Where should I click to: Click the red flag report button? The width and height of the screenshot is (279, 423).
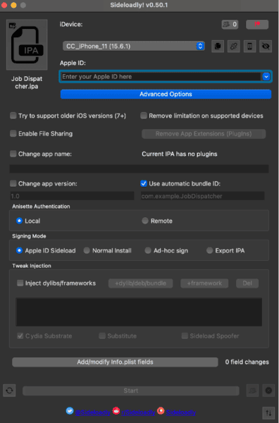(257, 25)
